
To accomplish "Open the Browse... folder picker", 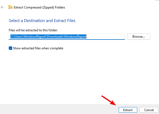I will point(139,37).
